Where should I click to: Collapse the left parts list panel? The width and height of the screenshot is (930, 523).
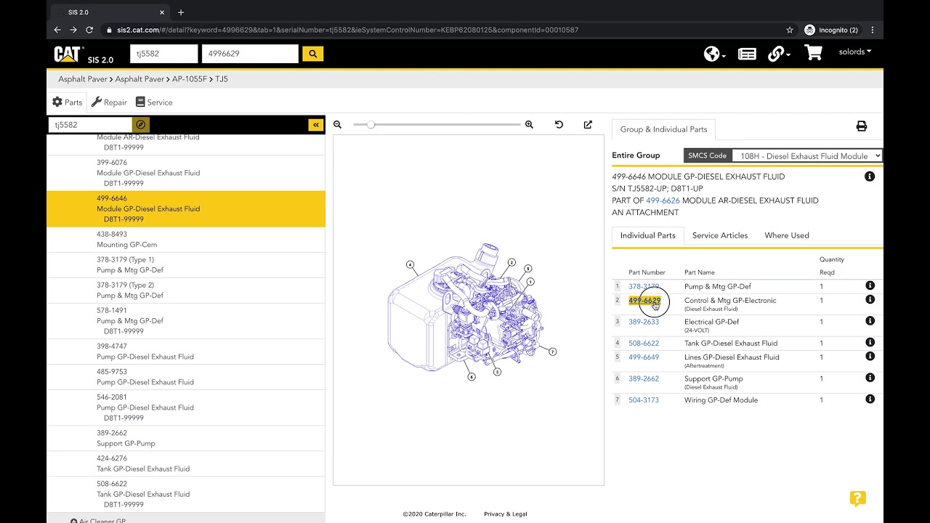316,125
